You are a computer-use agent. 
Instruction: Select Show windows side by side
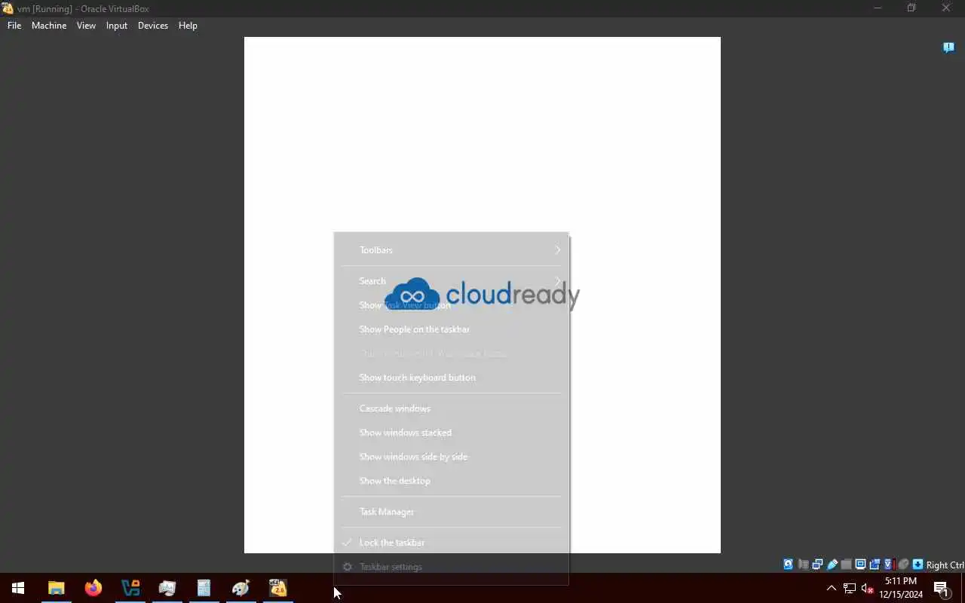(452, 456)
